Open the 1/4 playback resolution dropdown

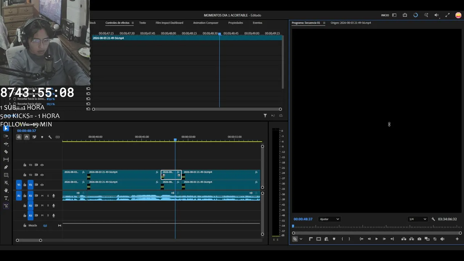[x=417, y=219]
